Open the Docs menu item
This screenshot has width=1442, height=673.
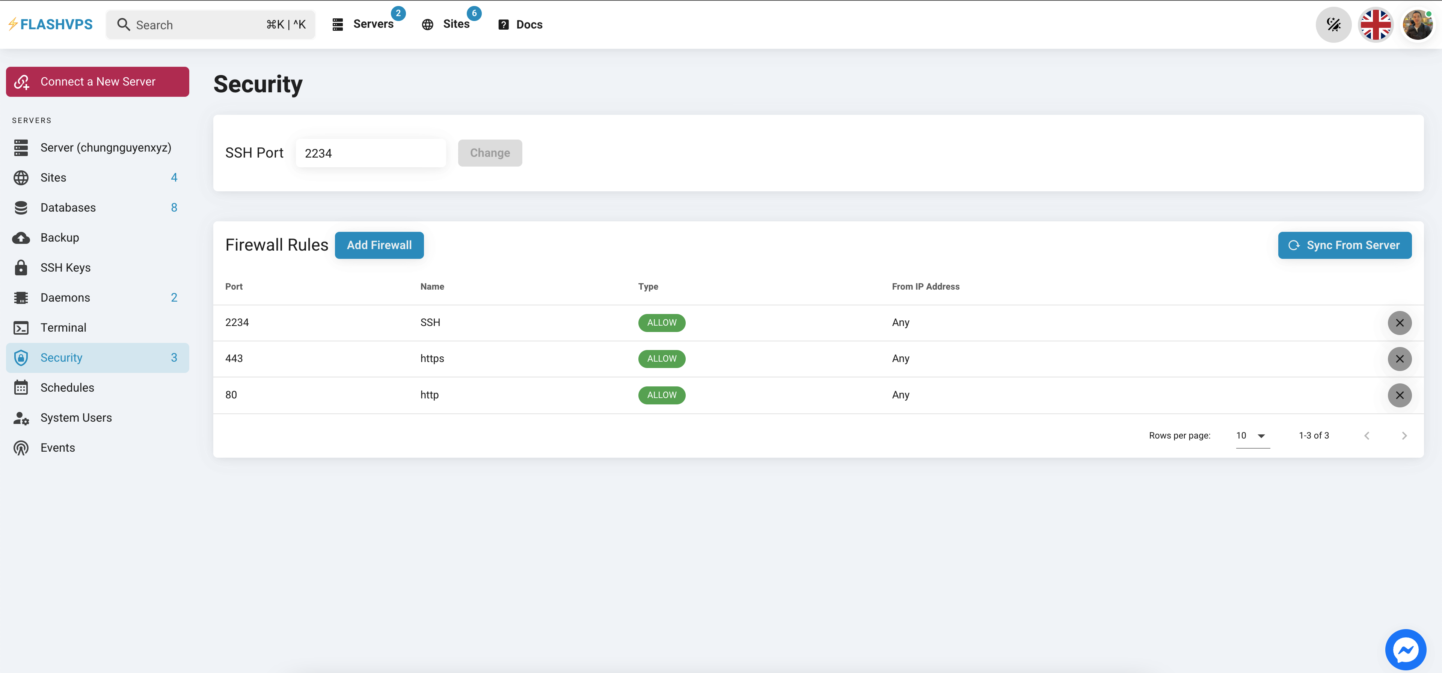(519, 24)
